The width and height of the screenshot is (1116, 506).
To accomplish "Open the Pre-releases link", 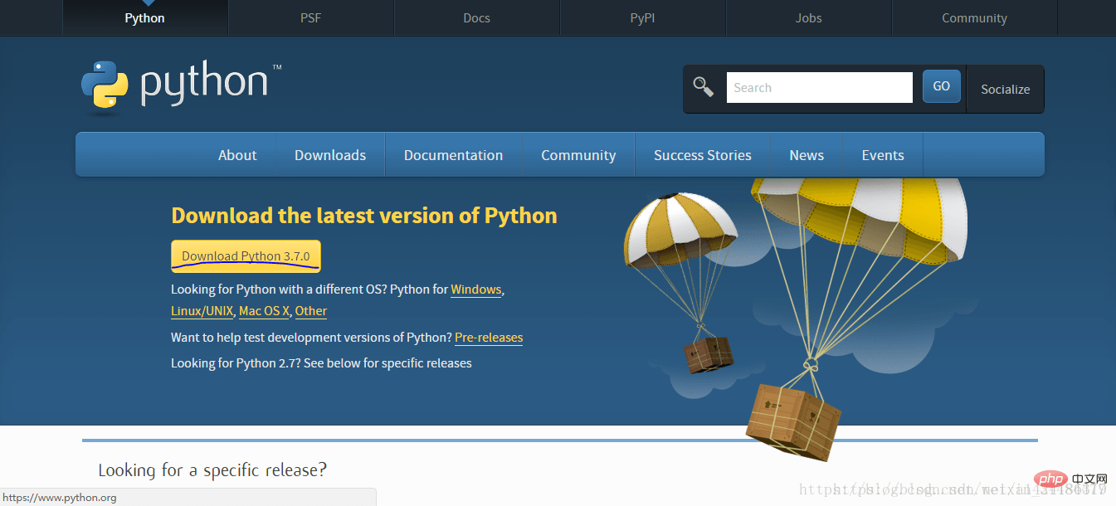I will tap(489, 338).
